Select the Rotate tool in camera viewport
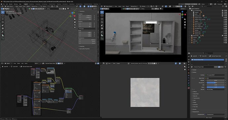Viewport: 228px width, 120px height. [x=102, y=22]
